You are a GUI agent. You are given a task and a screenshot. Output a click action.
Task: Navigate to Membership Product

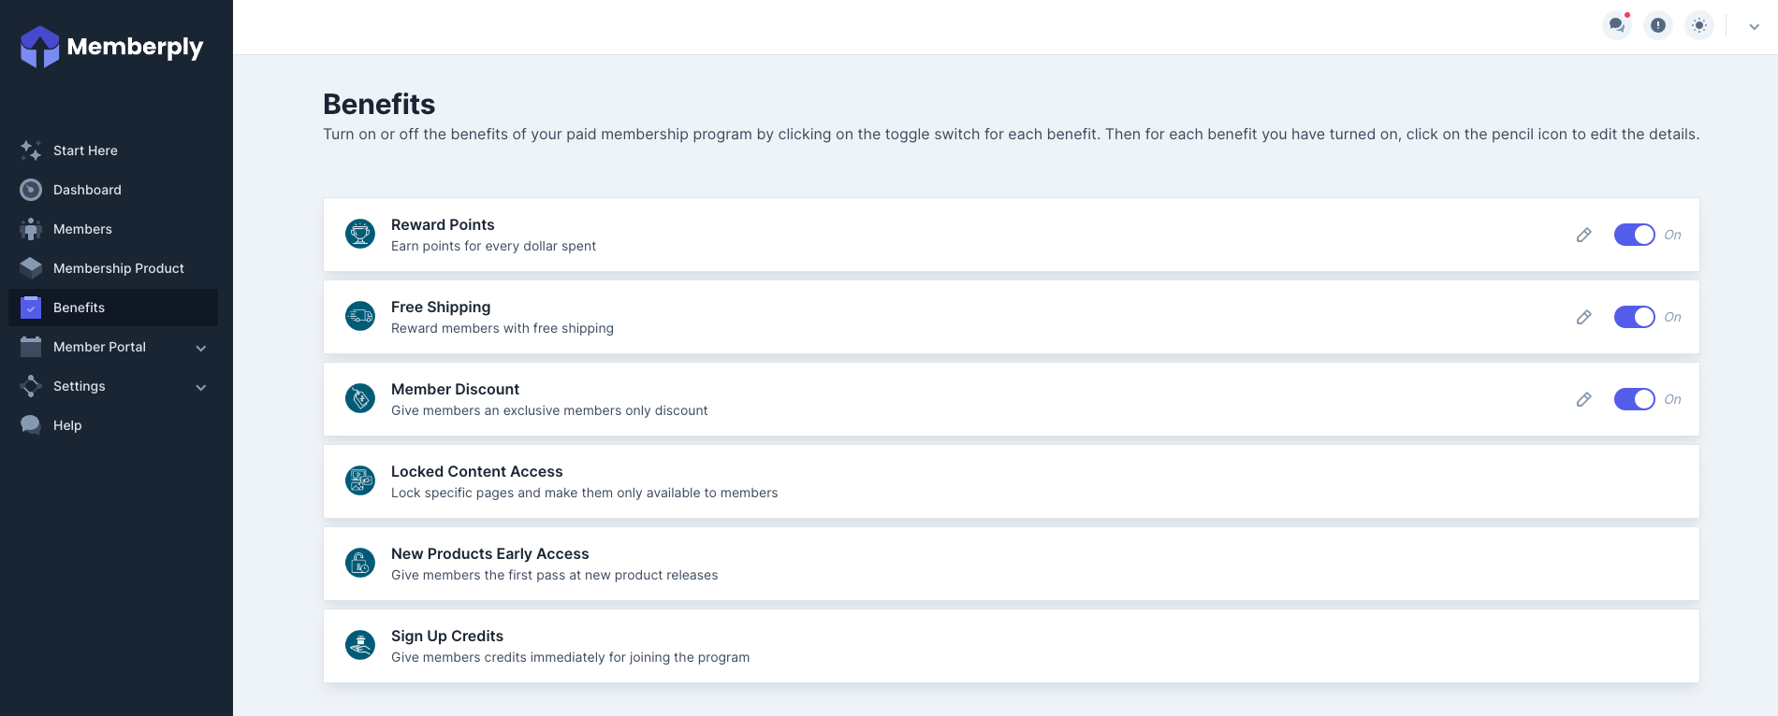coord(118,268)
